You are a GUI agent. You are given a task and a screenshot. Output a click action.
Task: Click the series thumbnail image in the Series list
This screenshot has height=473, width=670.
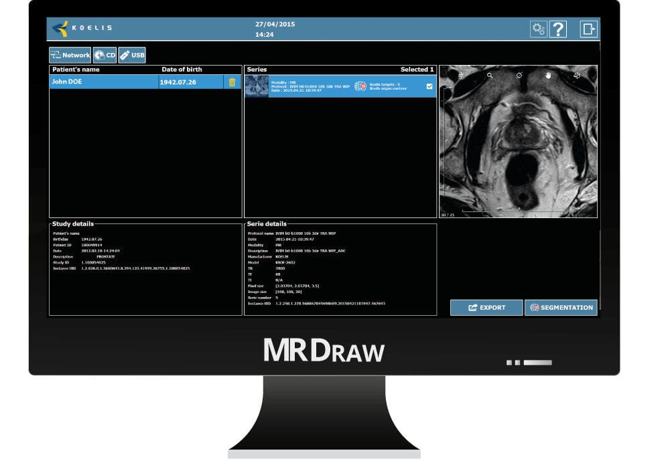point(255,86)
